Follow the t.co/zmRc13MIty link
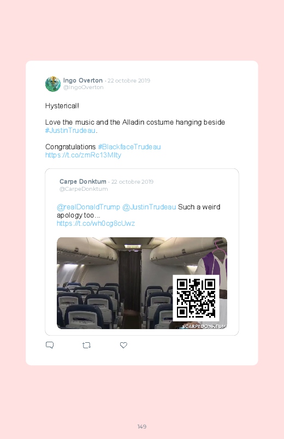The image size is (284, 439). coord(83,155)
